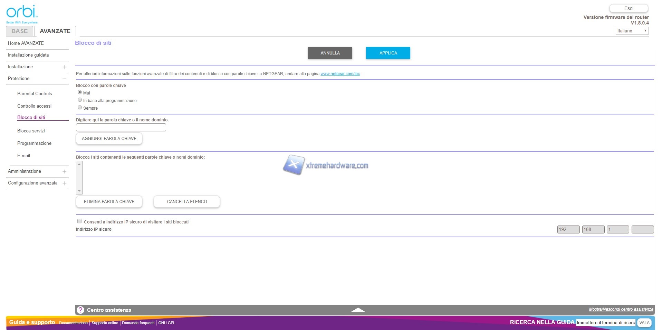The height and width of the screenshot is (330, 662).
Task: Collapse the Protezione section minus icon
Action: tap(64, 79)
